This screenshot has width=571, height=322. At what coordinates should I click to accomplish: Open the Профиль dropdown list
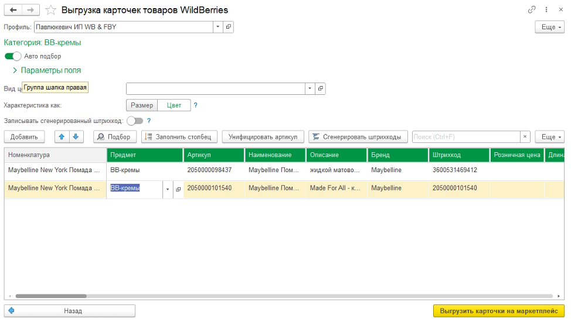tap(217, 27)
